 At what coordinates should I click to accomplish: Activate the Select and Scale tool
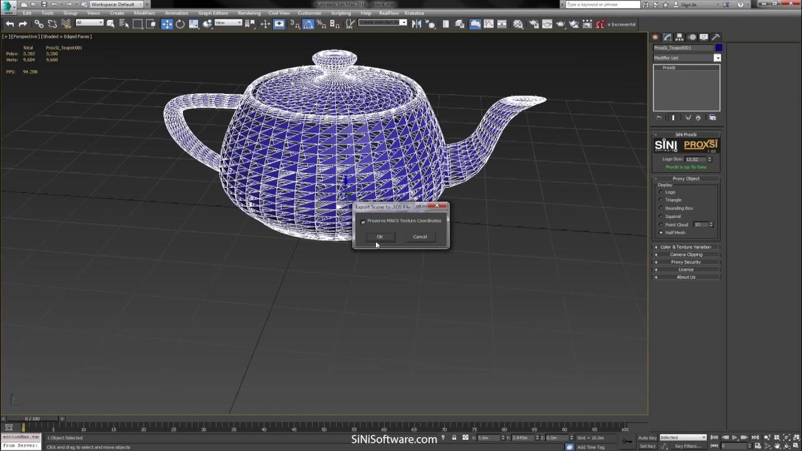194,24
